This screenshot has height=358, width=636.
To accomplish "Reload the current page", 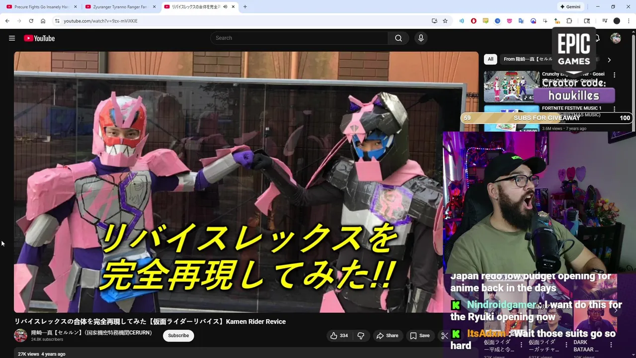I will tap(31, 21).
